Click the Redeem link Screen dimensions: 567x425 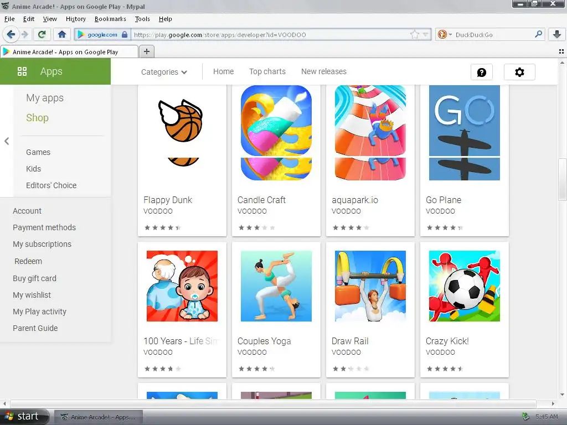coord(28,261)
